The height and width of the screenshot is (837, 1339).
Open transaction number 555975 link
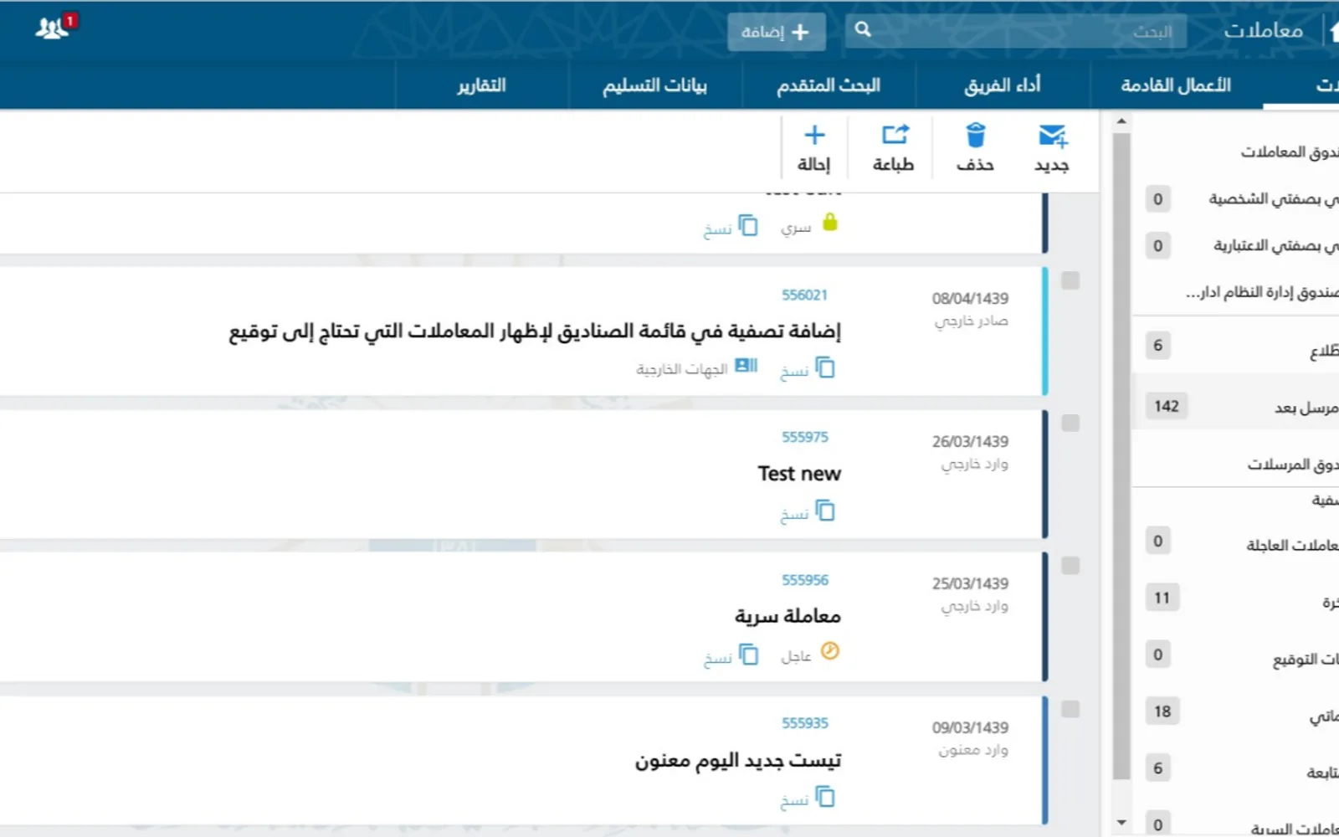click(804, 437)
